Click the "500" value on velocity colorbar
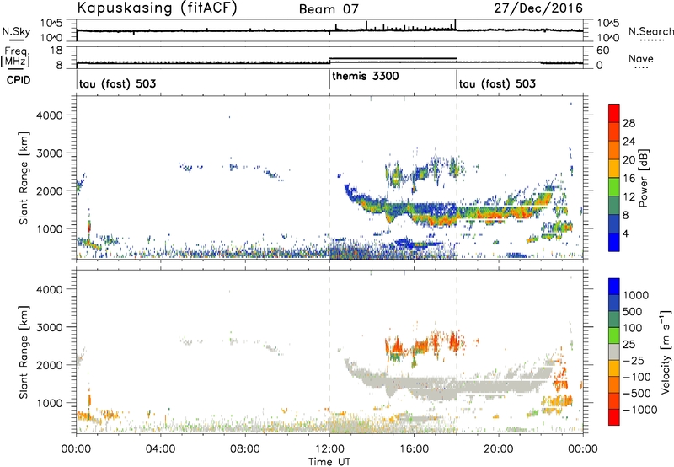674x467 pixels. [633, 312]
